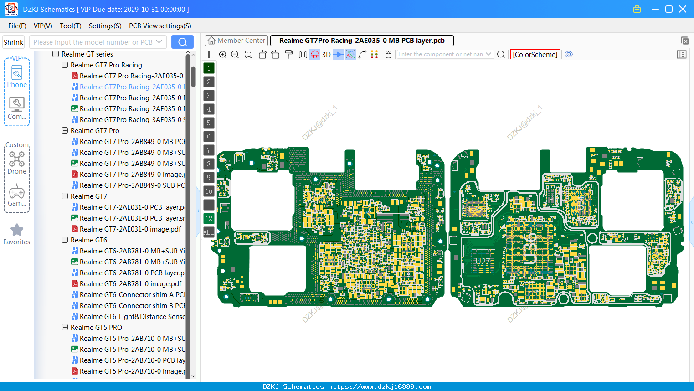Open the model number dropdown arrow

coord(159,42)
